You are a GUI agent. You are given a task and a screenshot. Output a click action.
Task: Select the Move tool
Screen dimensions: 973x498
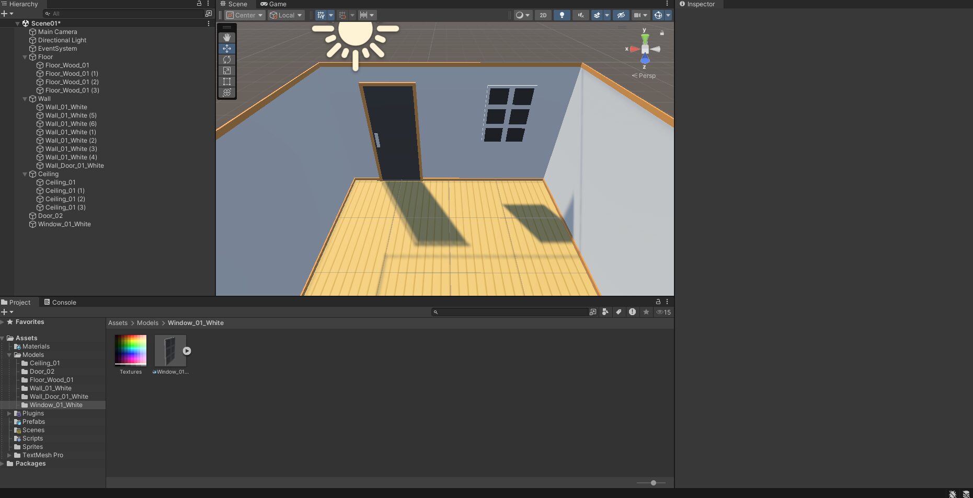tap(227, 48)
